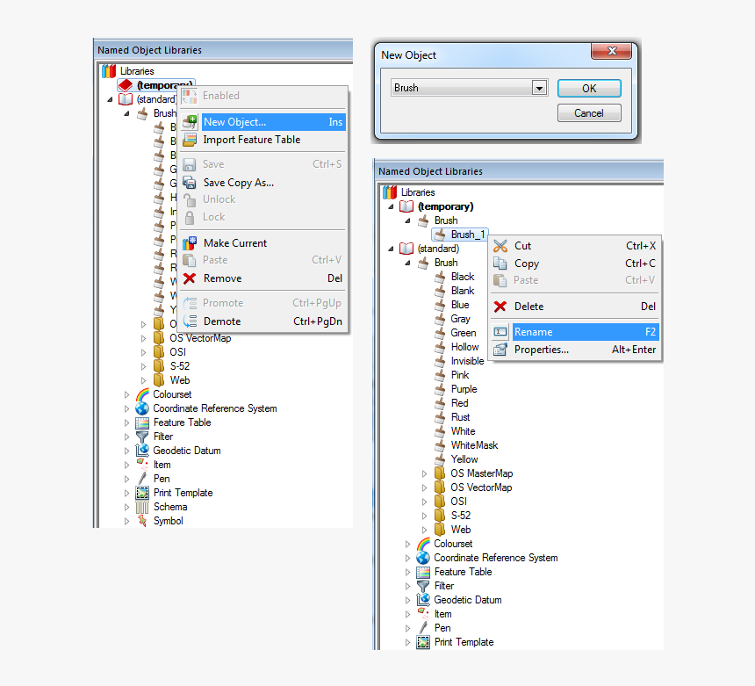Click the scissors Cut icon
Image resolution: width=755 pixels, height=686 pixels.
point(500,246)
